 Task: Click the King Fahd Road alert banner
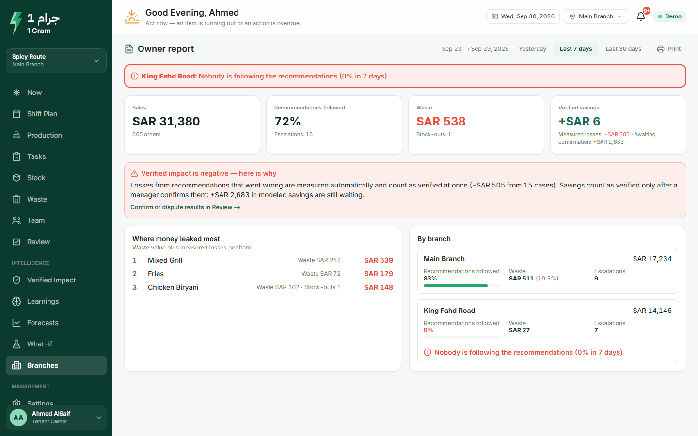point(405,76)
